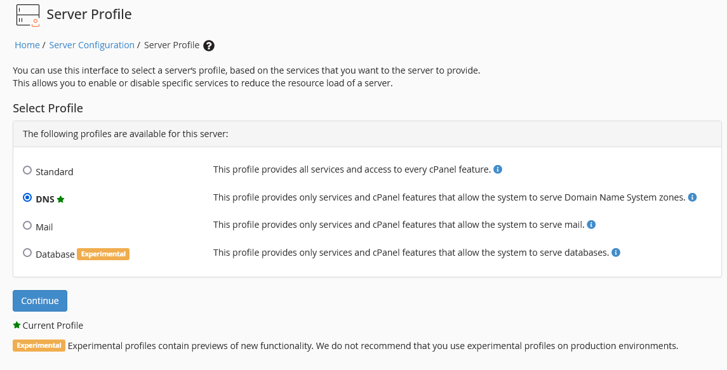
Task: Click the Server Profile breadcrumb text
Action: pyautogui.click(x=171, y=45)
